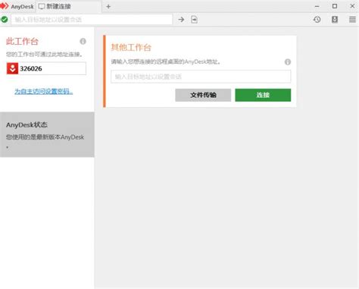Click the AnyDesk状态 status panel
The width and height of the screenshot is (359, 289).
[47, 135]
